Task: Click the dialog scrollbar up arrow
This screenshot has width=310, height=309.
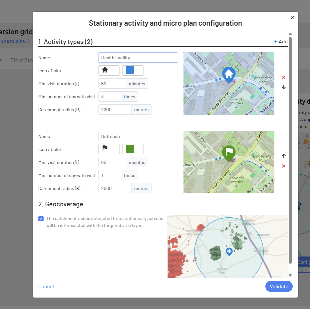Action: pyautogui.click(x=290, y=34)
